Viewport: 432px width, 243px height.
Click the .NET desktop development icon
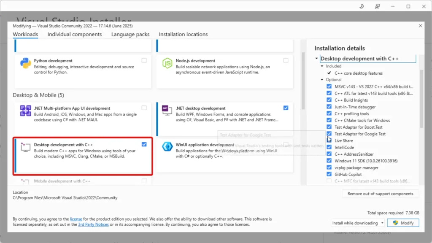pyautogui.click(x=167, y=111)
